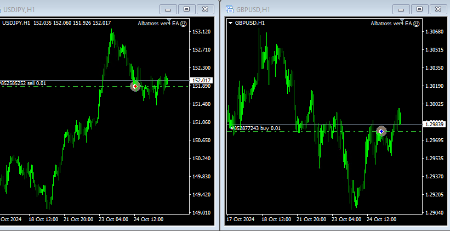Click the red sell arrow on USDJPY chart
Screen dimensions: 450x231
135,86
